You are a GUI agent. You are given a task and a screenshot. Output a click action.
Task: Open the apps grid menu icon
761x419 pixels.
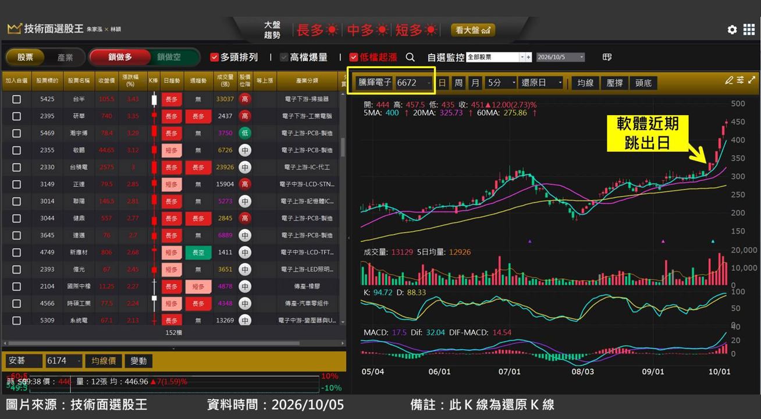tap(749, 30)
